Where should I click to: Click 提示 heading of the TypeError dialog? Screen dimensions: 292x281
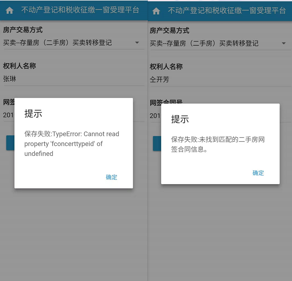click(x=33, y=113)
